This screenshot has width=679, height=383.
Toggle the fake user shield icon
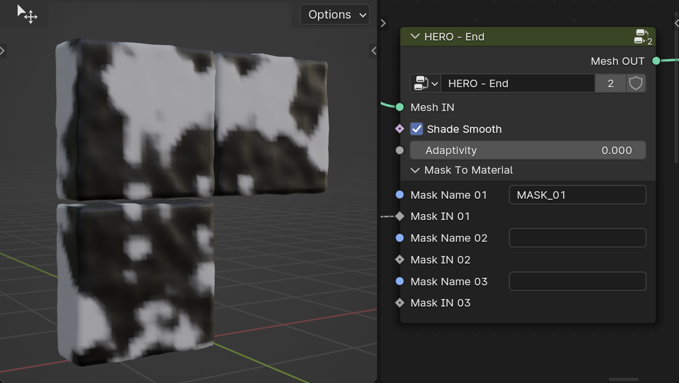(x=636, y=83)
